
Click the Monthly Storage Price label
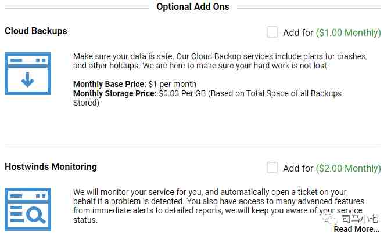[x=114, y=93]
